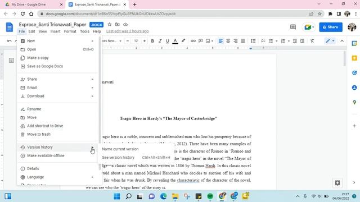Open the Windows Start button
Image resolution: width=360 pixels, height=202 pixels.
click(x=116, y=196)
